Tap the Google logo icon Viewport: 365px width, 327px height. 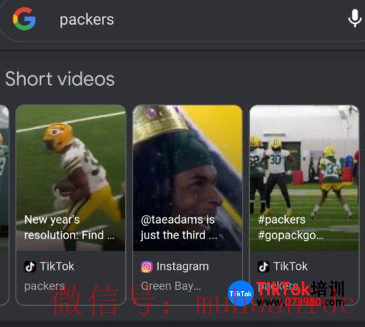24,19
